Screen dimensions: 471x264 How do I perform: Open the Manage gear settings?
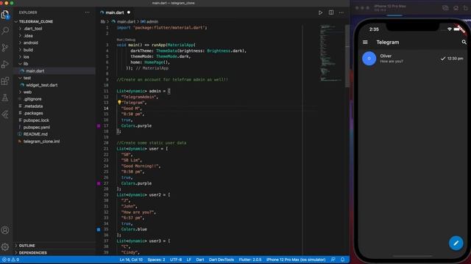(x=5, y=246)
